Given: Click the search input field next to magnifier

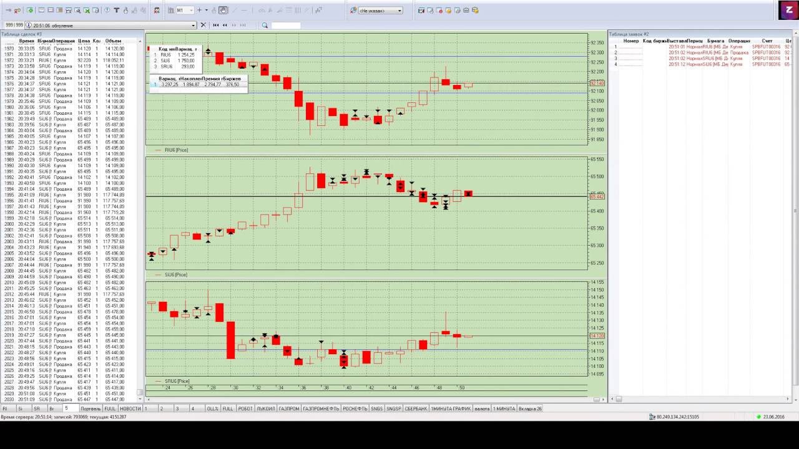Looking at the screenshot, I should pos(286,25).
